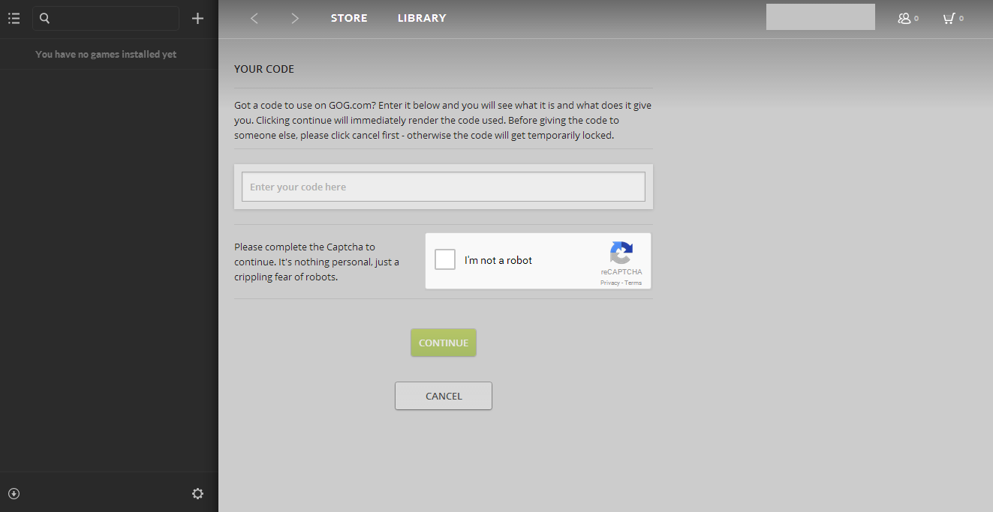Open the reCAPTCHA Terms link
Screen dimensions: 993x512
(x=633, y=283)
